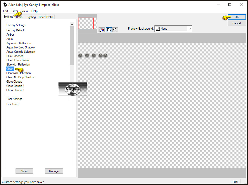Select the Aqua, Outside Selection preset
The width and height of the screenshot is (248, 185).
tap(21, 52)
